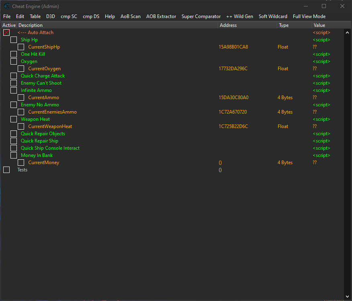Open the cmp SC menu
The width and height of the screenshot is (352, 301).
click(x=69, y=16)
